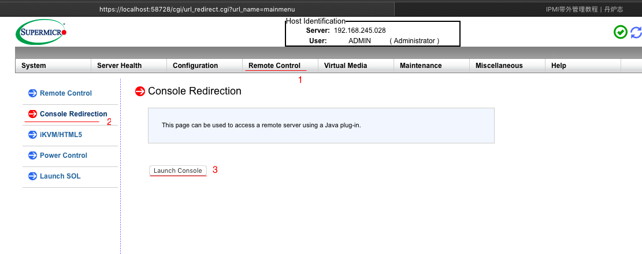
Task: Click arrow icon beside iKVM/HTML5
Action: click(x=32, y=135)
